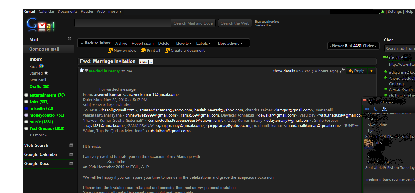Focus the chat Search, add, or invite field
The width and height of the screenshot is (415, 193).
[399, 48]
